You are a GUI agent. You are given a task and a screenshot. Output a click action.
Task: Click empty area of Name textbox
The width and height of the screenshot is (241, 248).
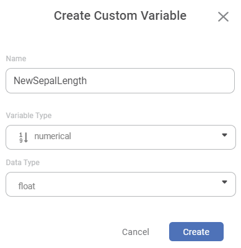tap(161, 81)
